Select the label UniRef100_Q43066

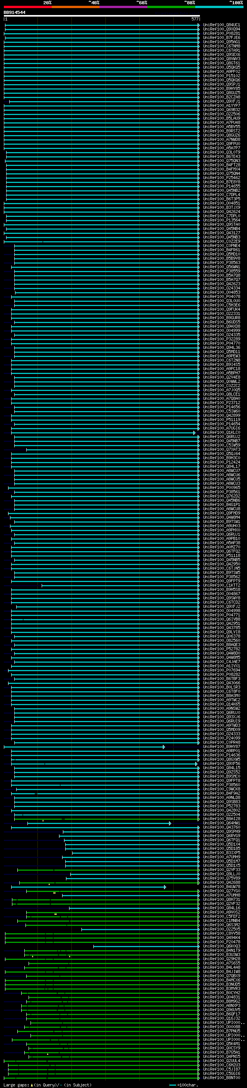(x=222, y=683)
